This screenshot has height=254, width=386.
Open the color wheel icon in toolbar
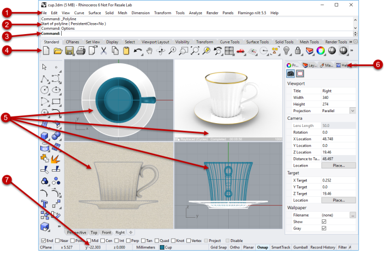pyautogui.click(x=320, y=51)
